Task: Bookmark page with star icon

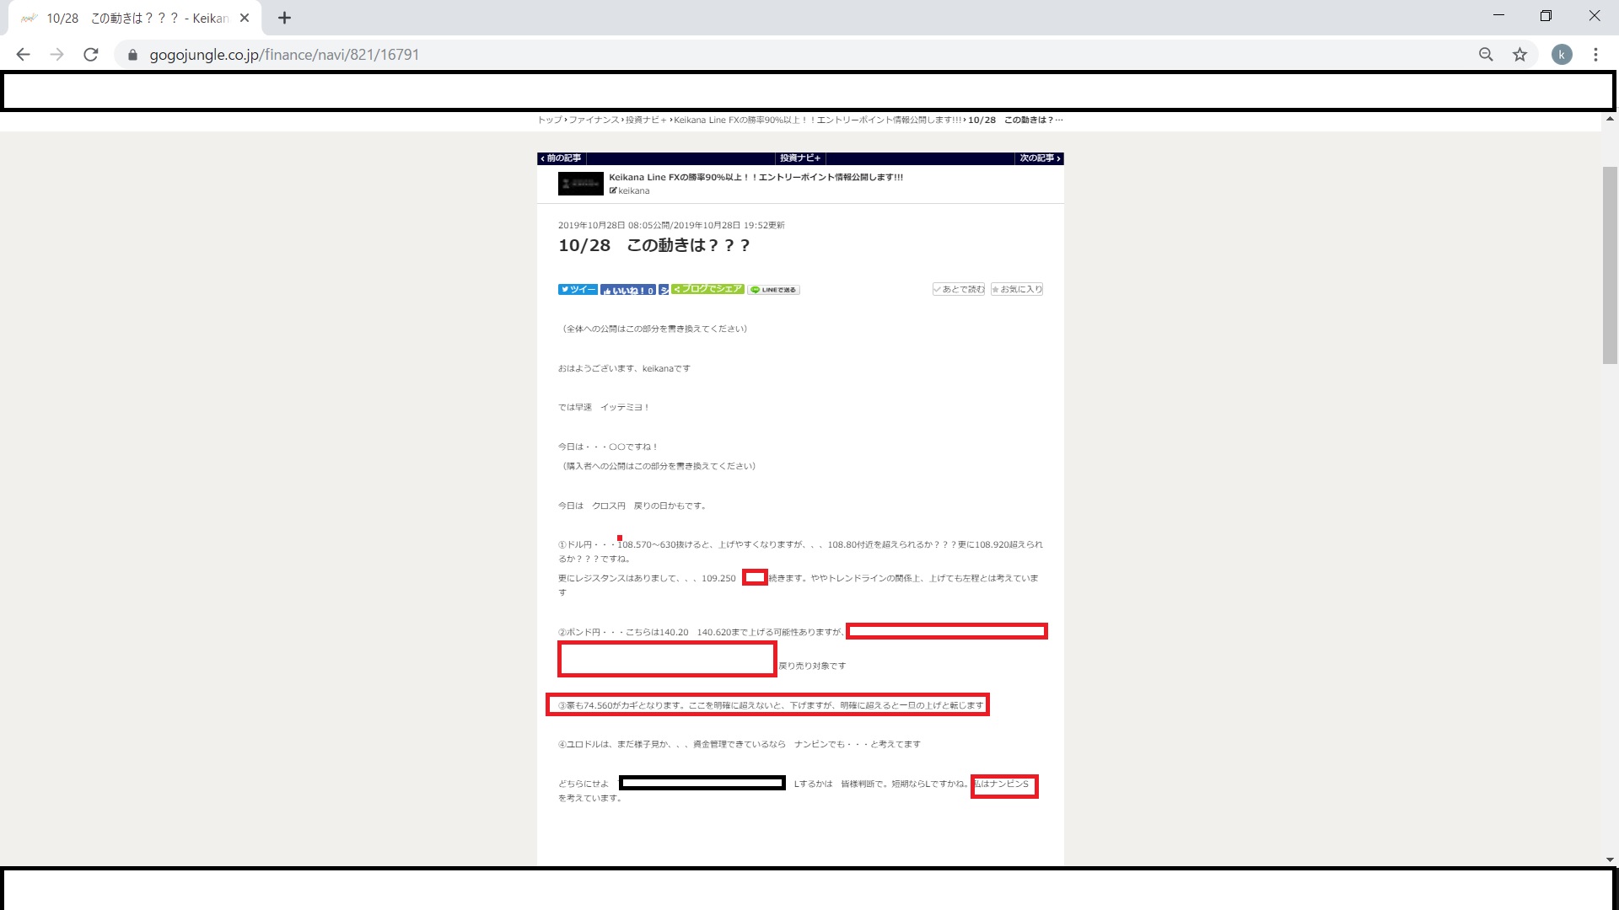Action: click(x=1519, y=55)
